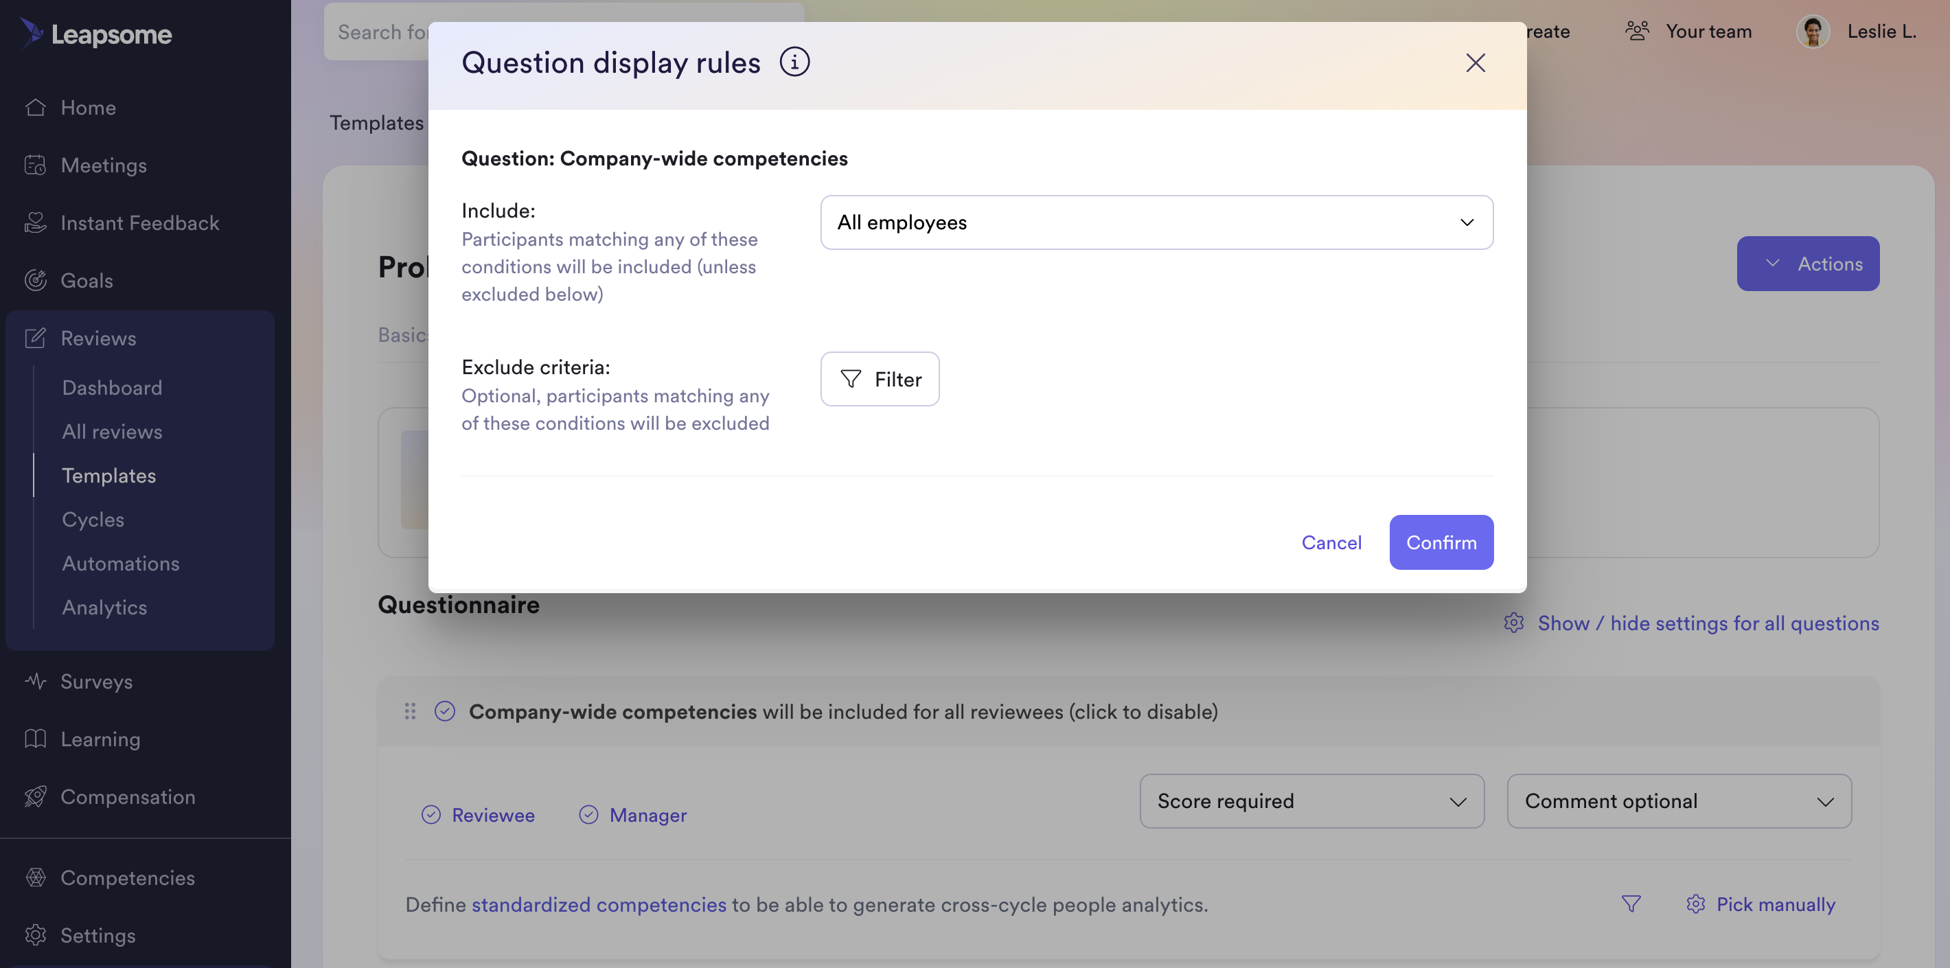Click the Leslie L. user name

click(1882, 31)
